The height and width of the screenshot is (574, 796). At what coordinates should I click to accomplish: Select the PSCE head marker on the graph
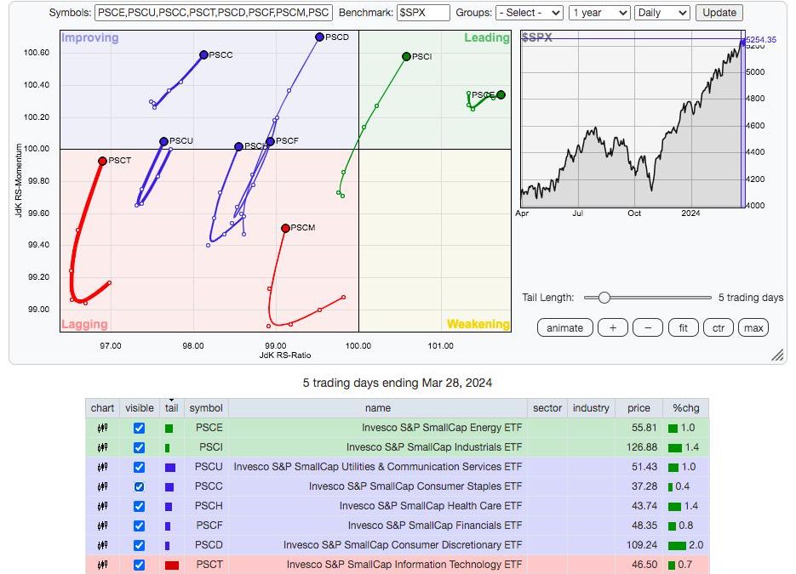501,95
